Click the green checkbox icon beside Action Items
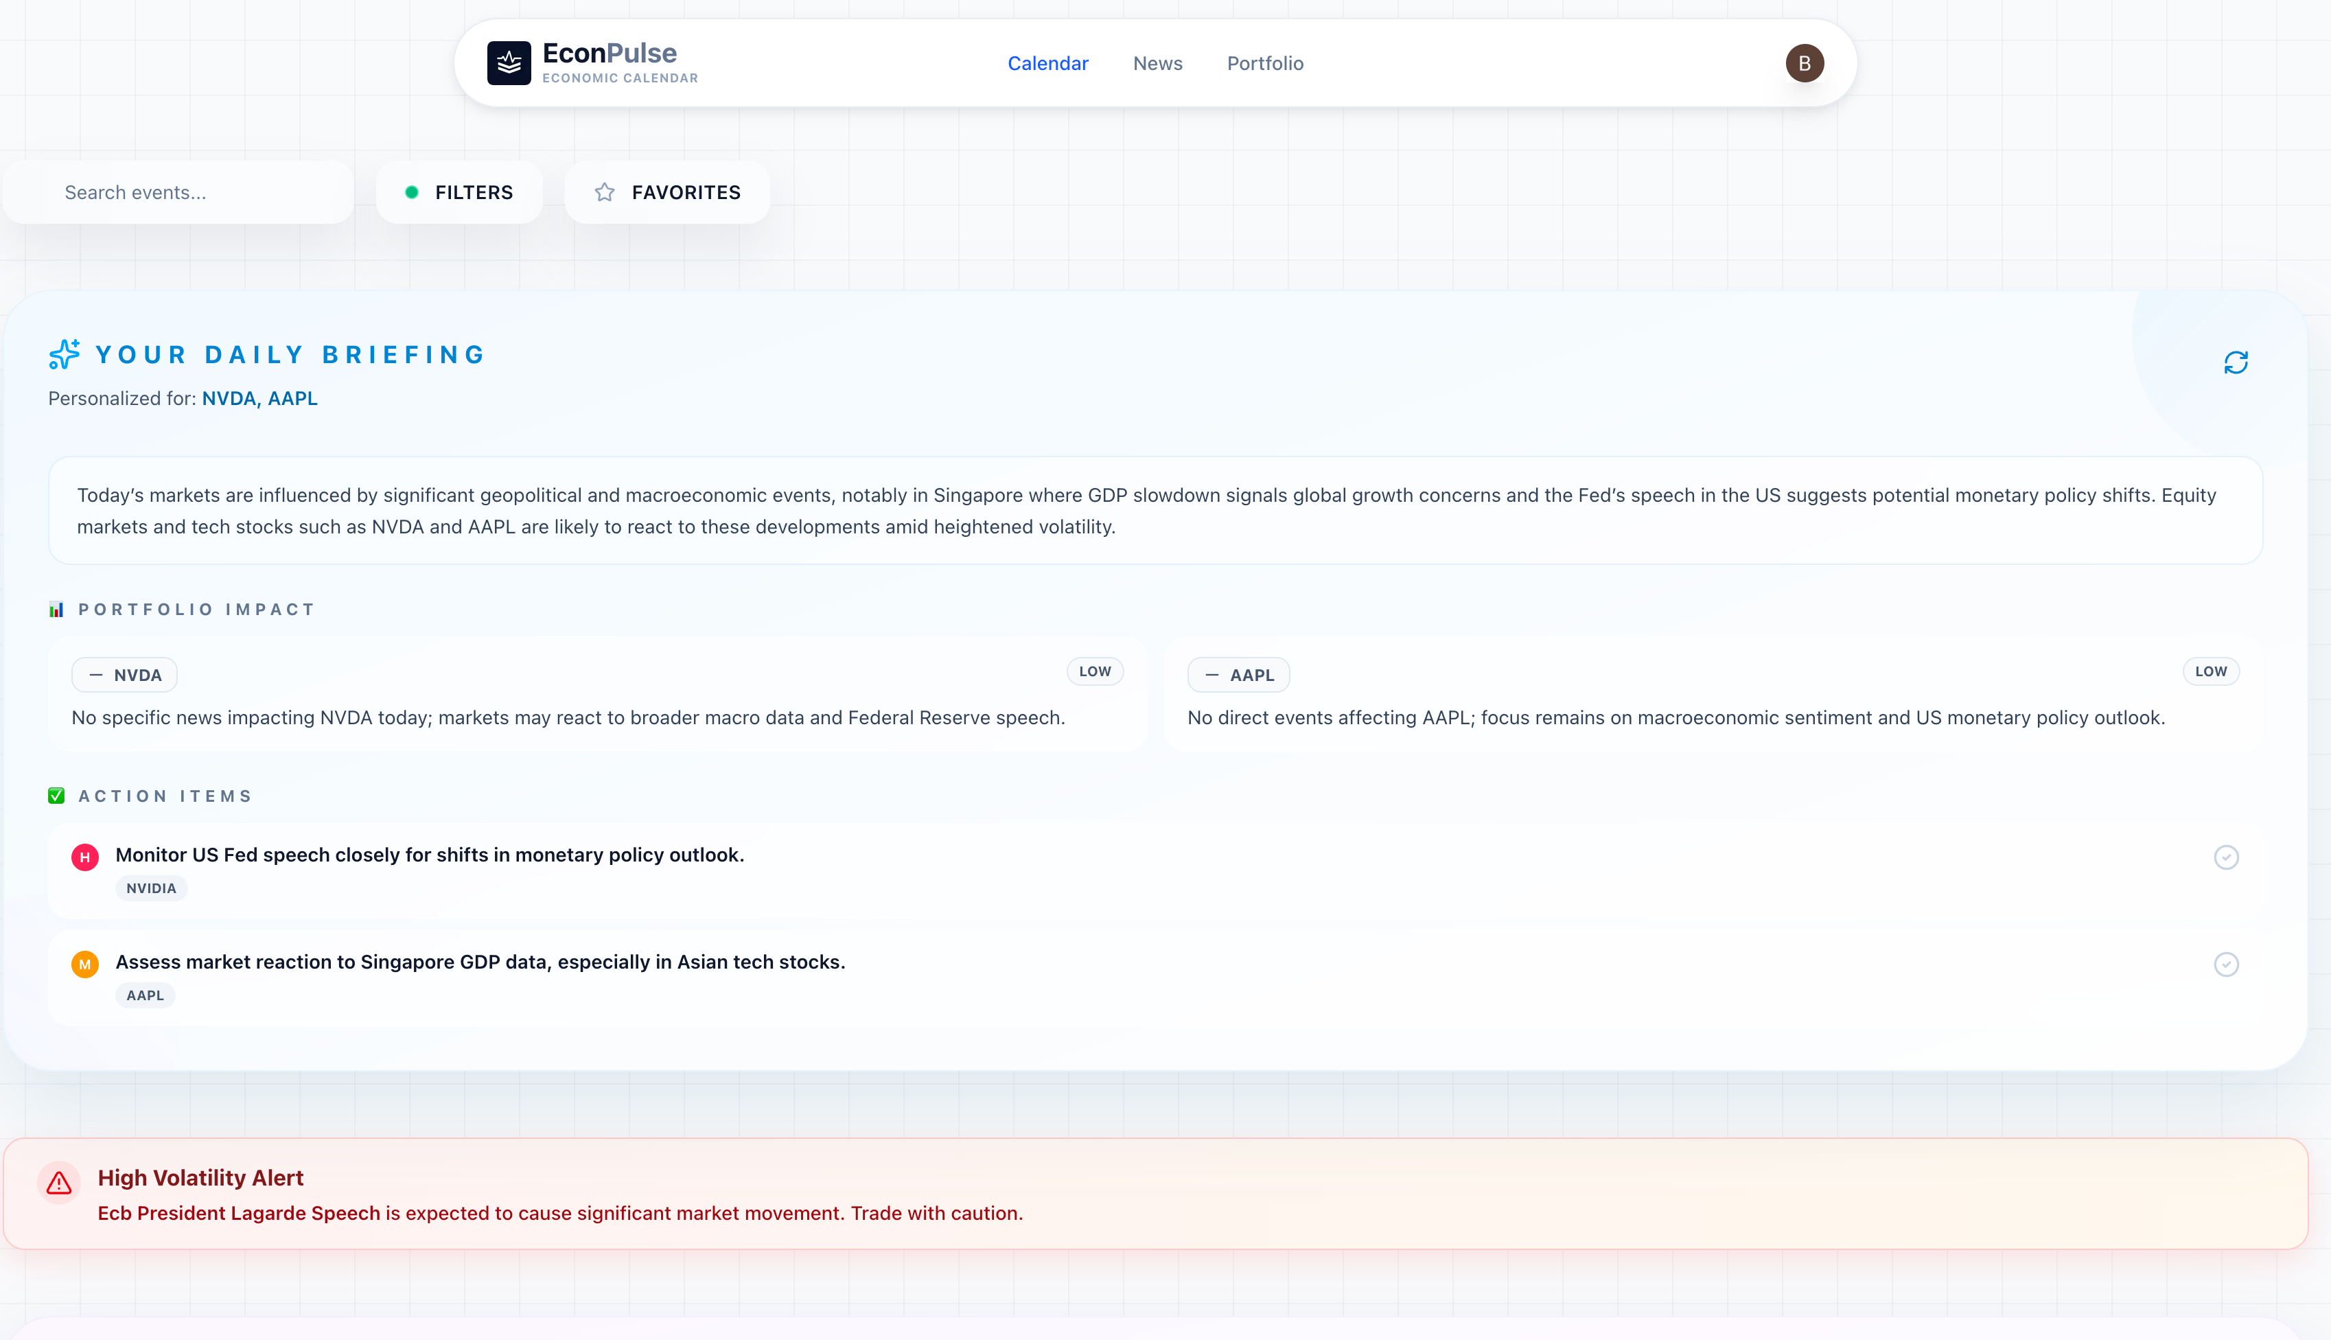2331x1340 pixels. pos(56,795)
